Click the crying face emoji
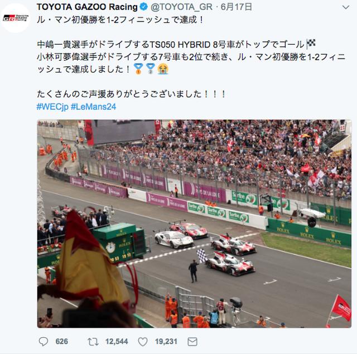The width and height of the screenshot is (357, 354). pos(163,69)
